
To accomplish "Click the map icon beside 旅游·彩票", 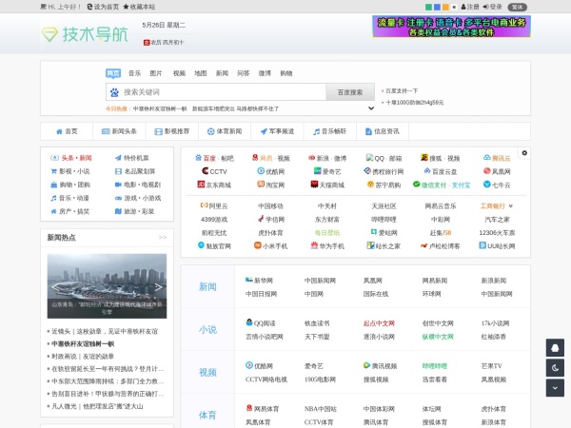I will coord(118,211).
